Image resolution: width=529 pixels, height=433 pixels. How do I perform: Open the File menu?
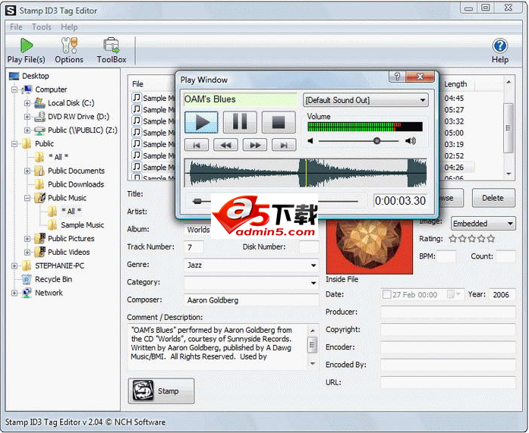[x=16, y=27]
